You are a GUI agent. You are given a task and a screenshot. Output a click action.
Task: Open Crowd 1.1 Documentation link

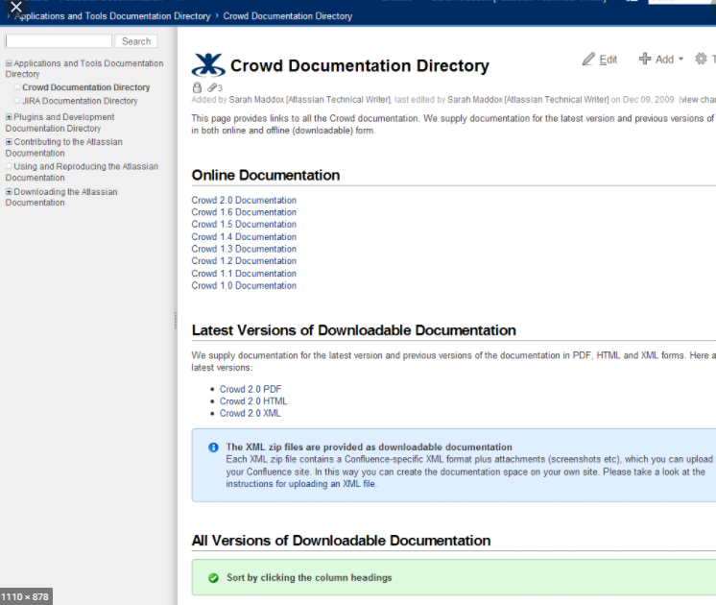[244, 274]
